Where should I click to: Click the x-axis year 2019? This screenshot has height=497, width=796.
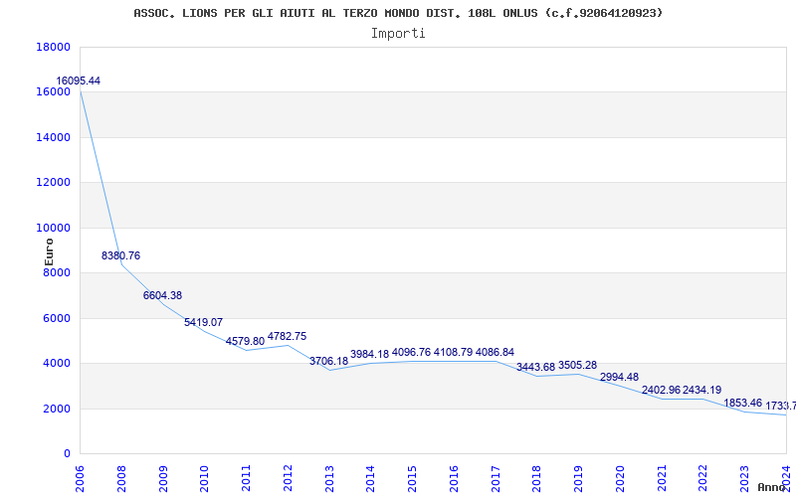[578, 478]
